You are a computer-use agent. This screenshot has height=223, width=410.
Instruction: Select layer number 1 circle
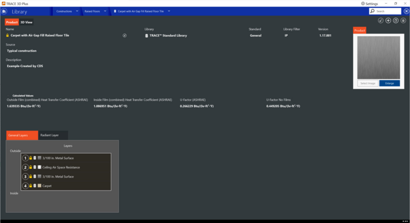coord(25,158)
